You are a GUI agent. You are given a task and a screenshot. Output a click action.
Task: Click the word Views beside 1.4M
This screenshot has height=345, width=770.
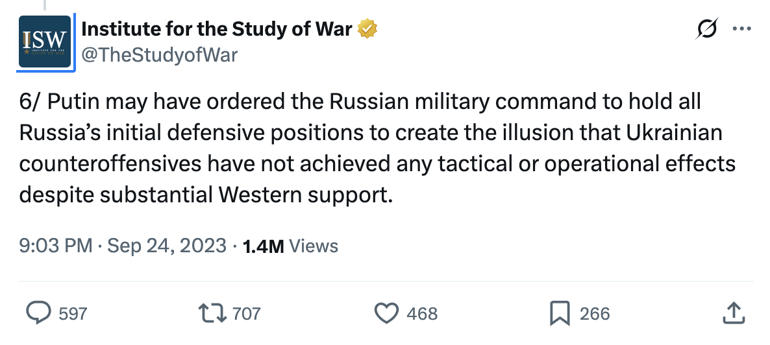pyautogui.click(x=314, y=246)
